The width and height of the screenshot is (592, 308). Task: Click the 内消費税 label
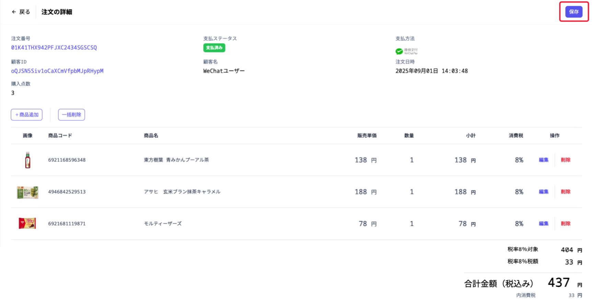526,295
